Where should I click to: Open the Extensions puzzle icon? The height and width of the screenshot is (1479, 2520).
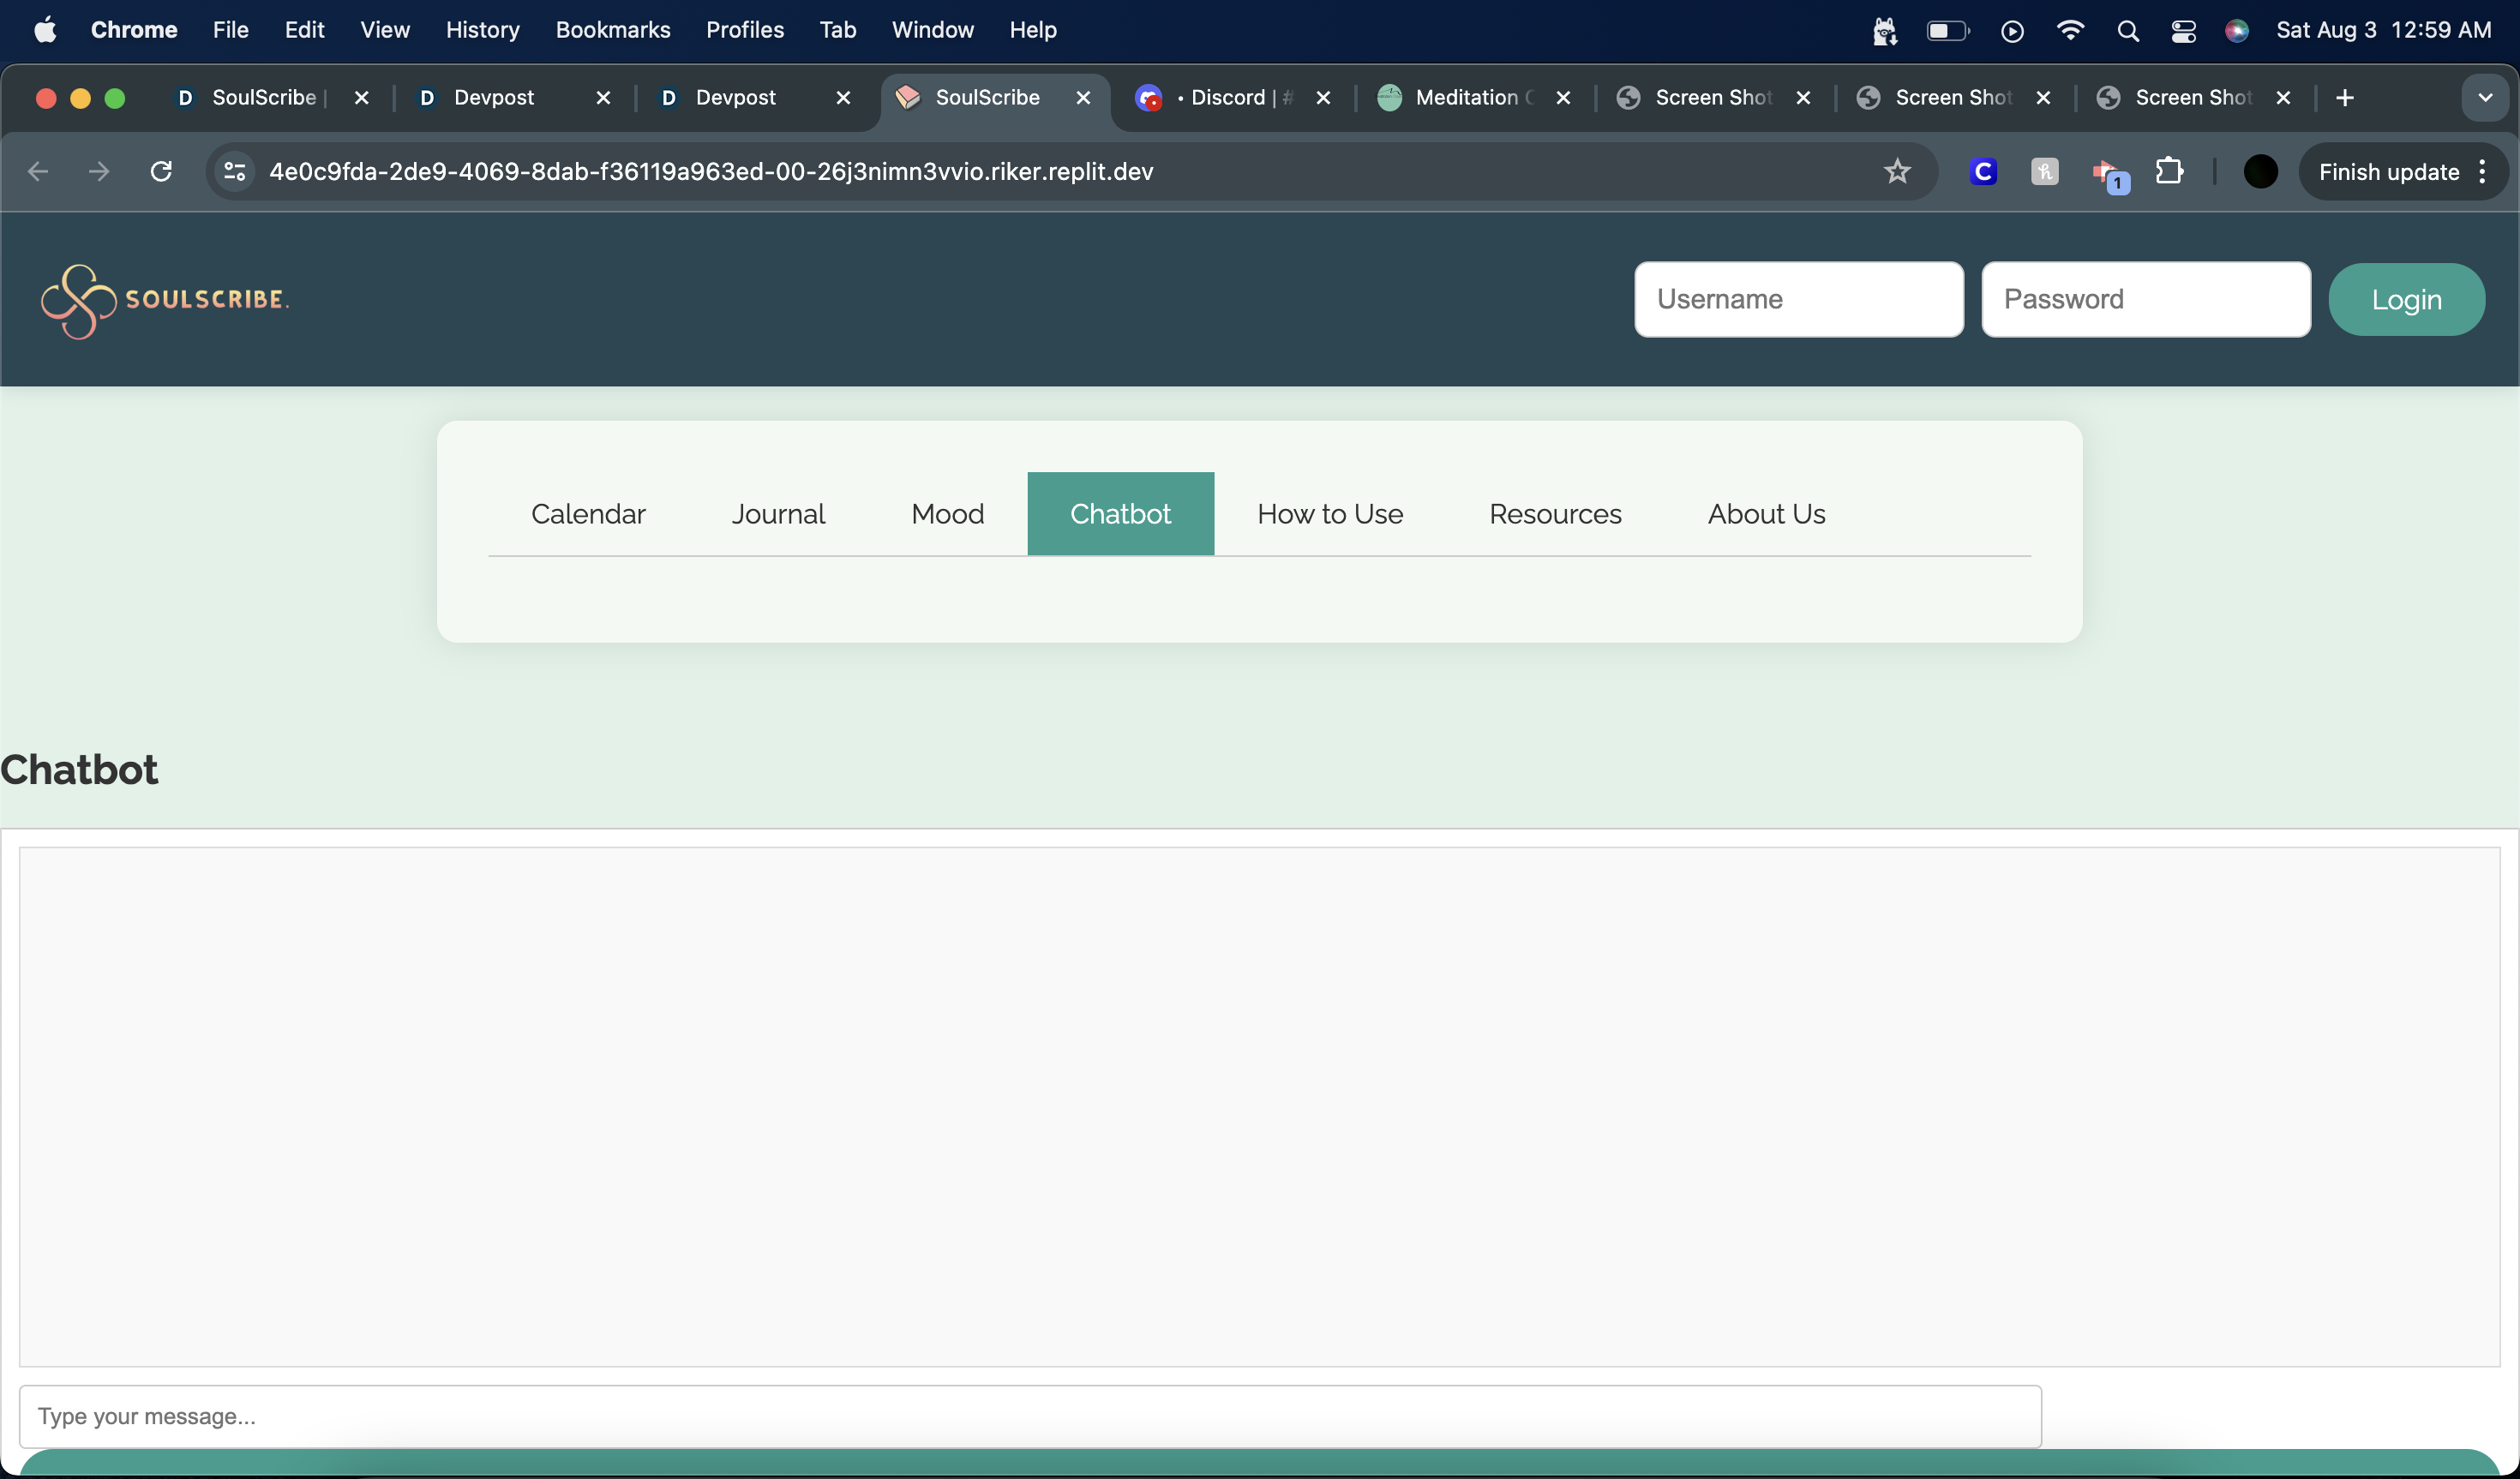pyautogui.click(x=2168, y=172)
